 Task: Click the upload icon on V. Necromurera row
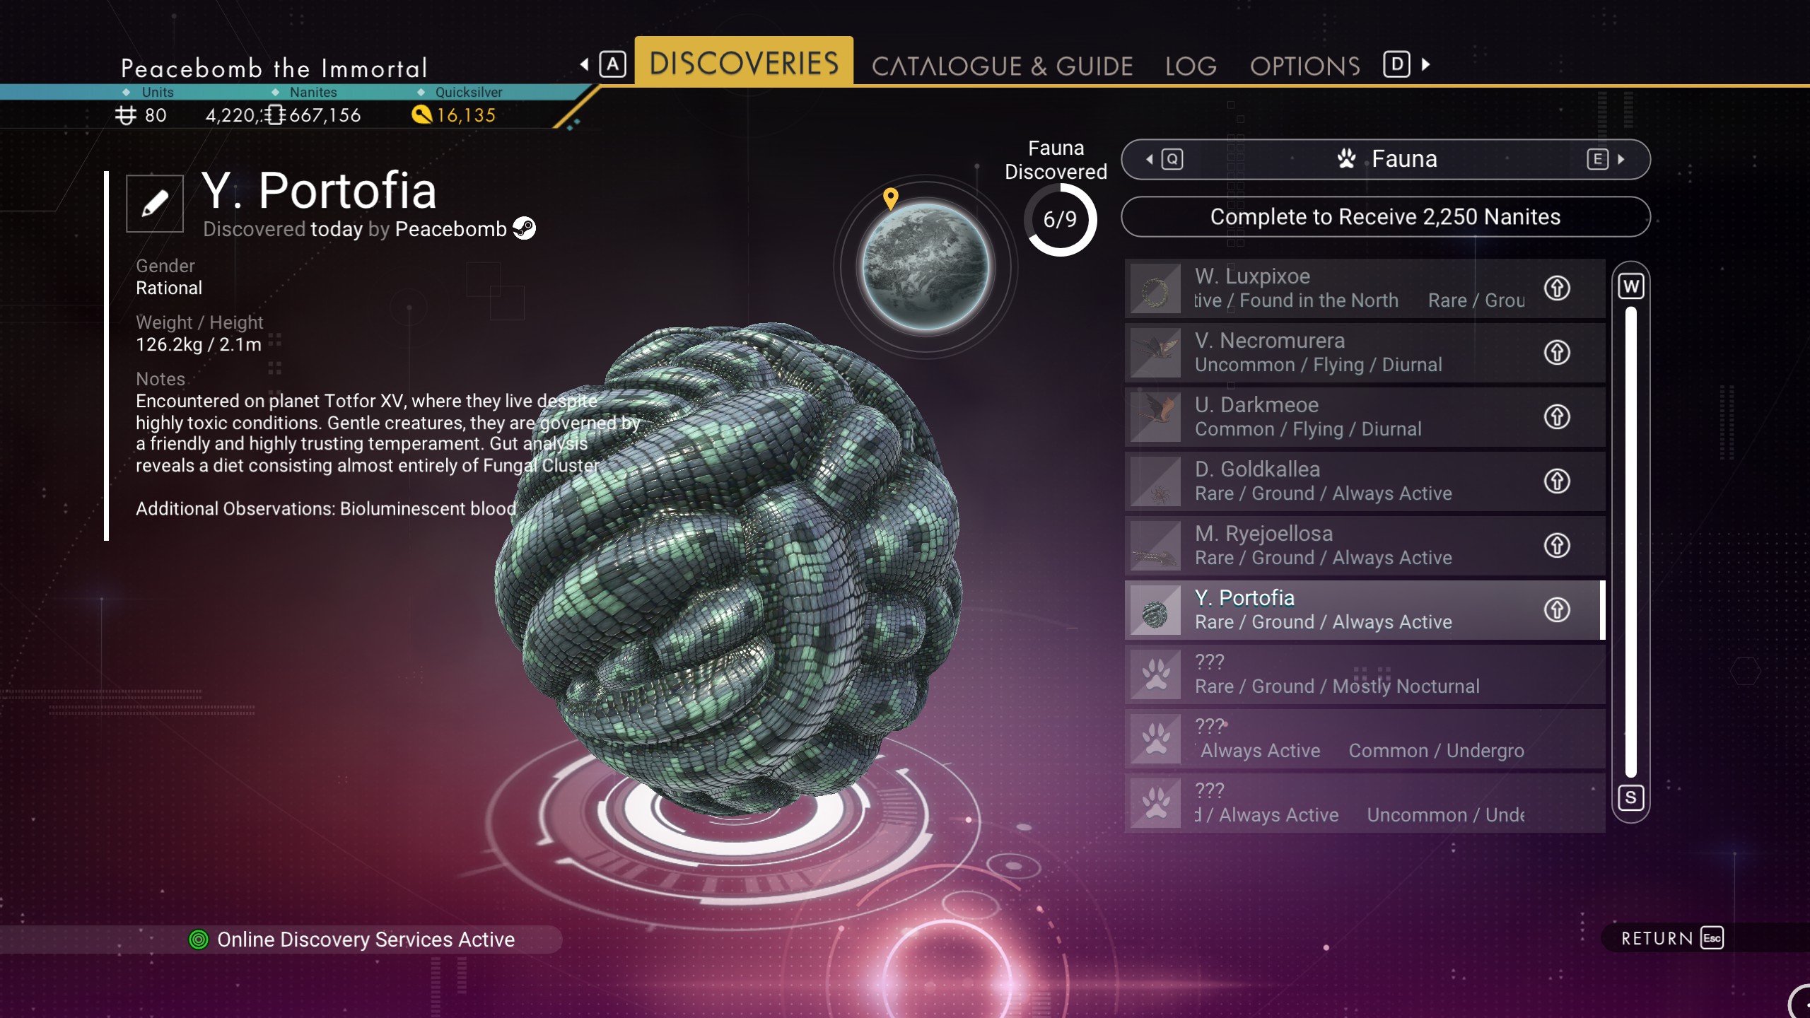pos(1557,352)
